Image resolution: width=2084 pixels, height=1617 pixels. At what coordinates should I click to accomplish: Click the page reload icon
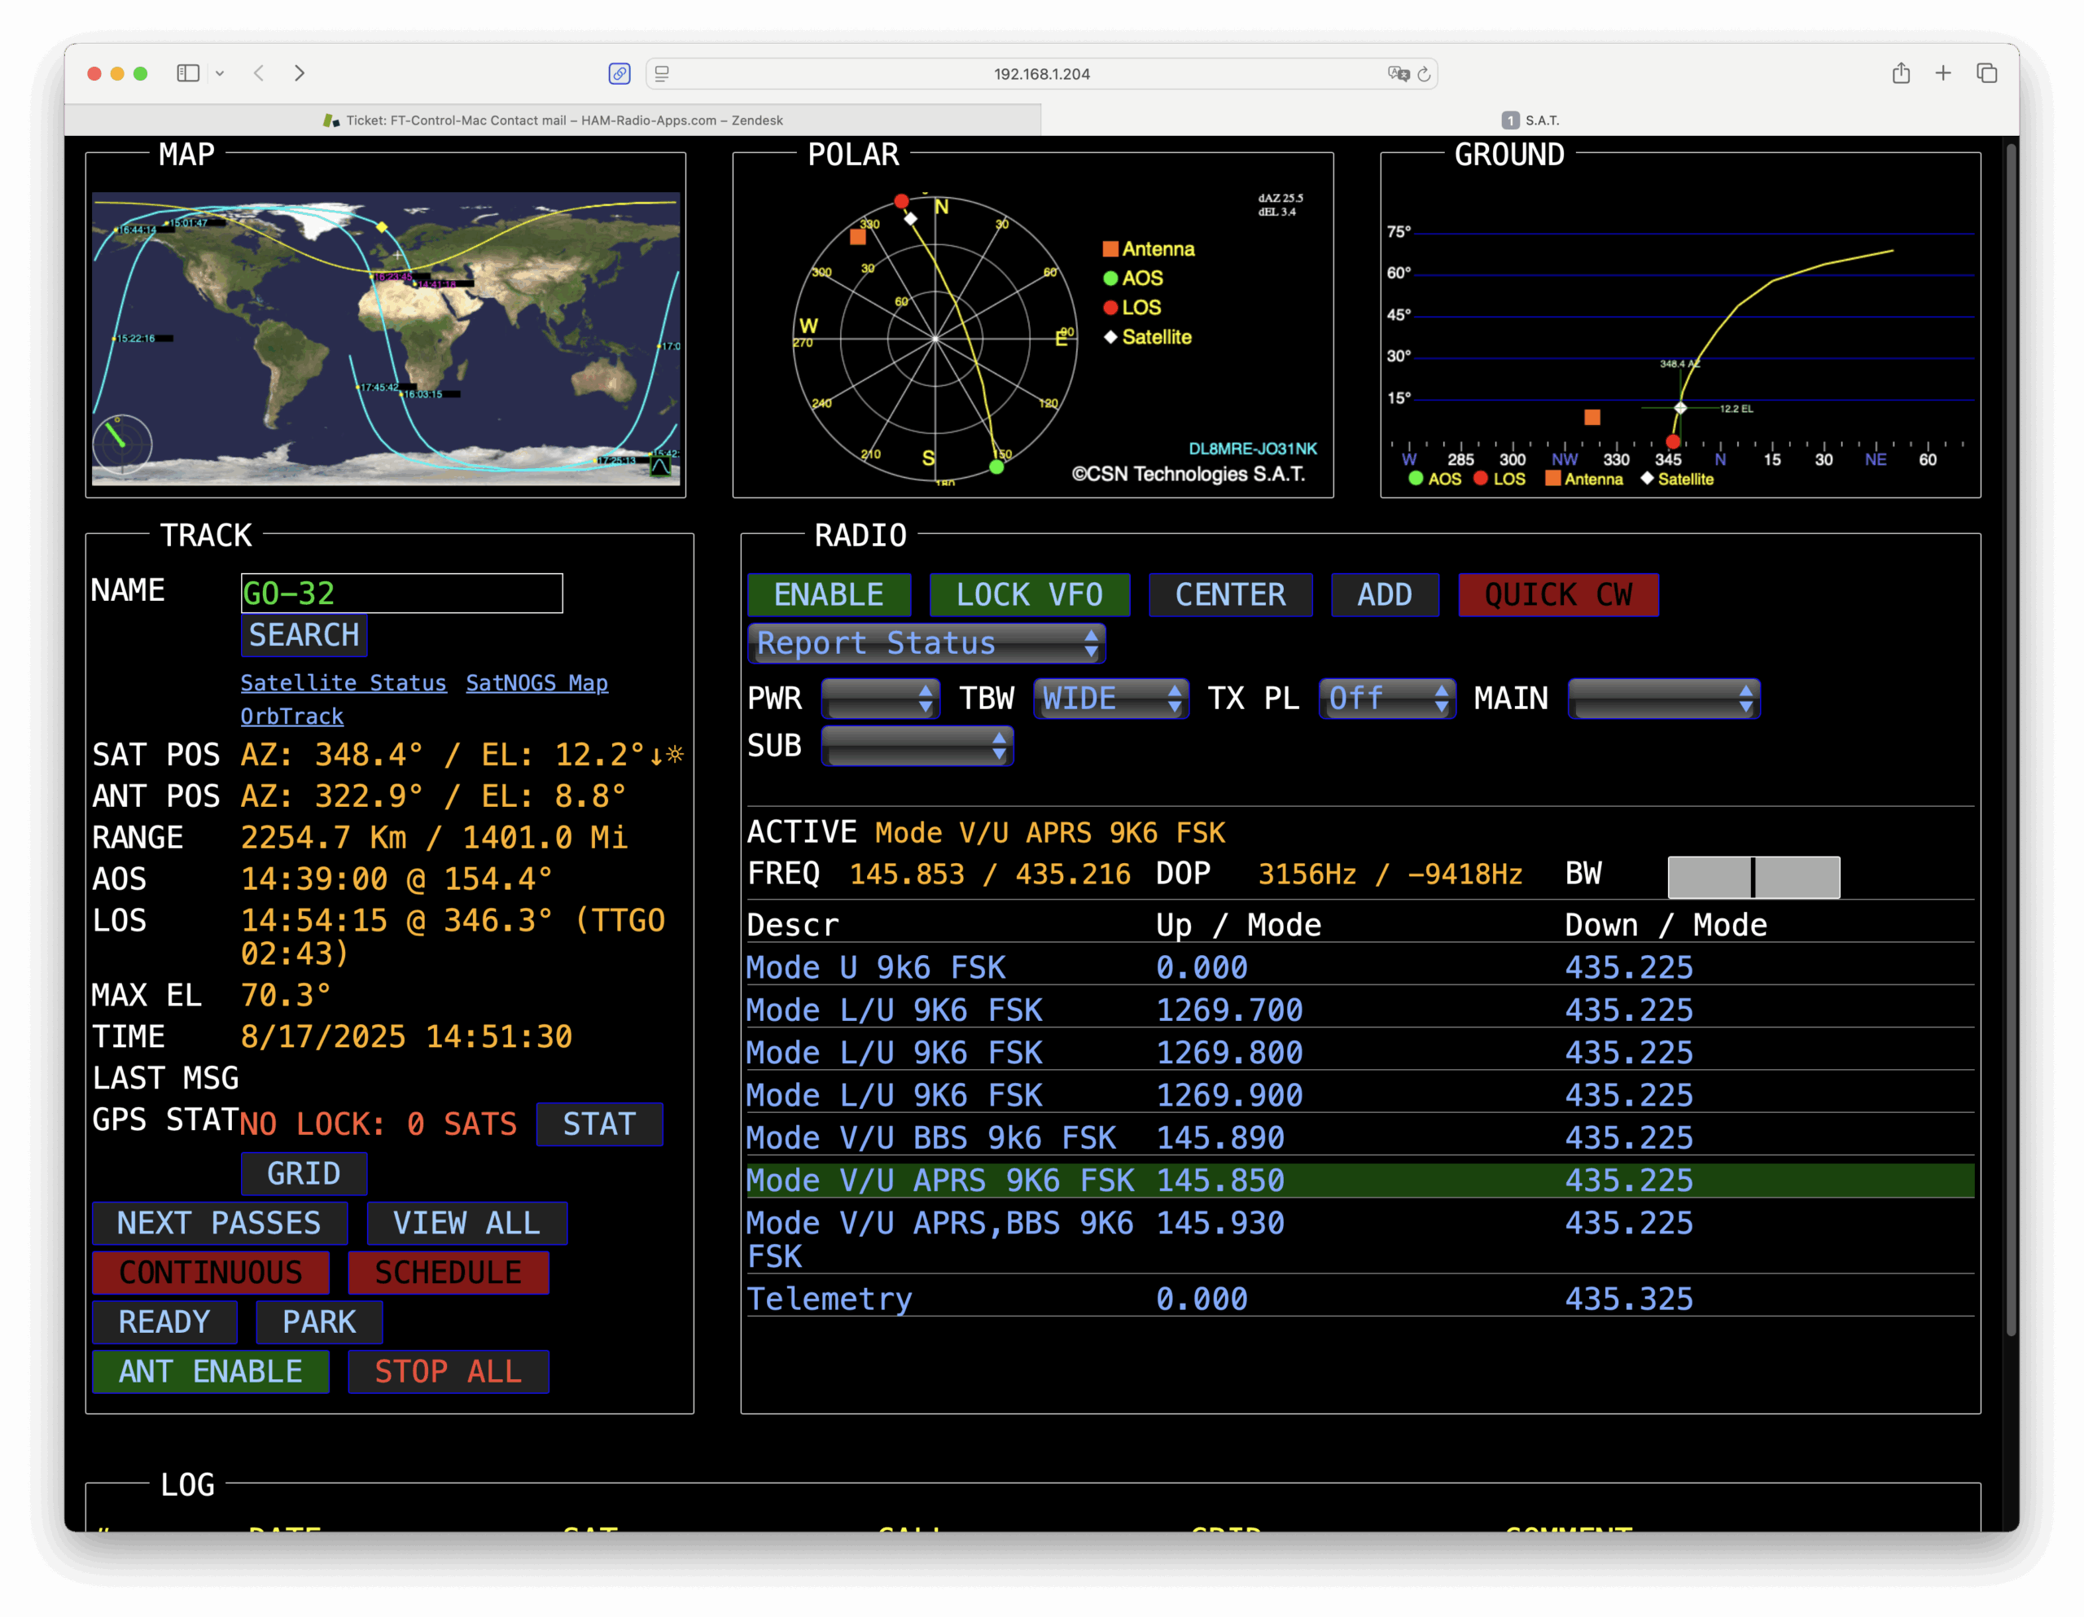pos(1424,73)
